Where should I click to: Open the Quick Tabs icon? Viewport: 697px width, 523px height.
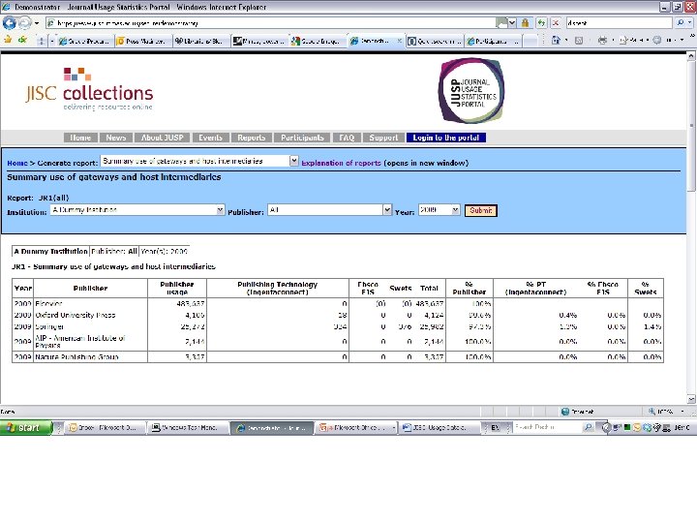41,41
